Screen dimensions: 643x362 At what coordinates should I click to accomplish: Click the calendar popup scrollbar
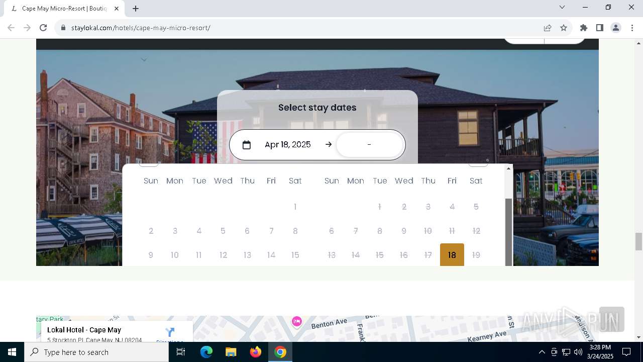pyautogui.click(x=508, y=232)
